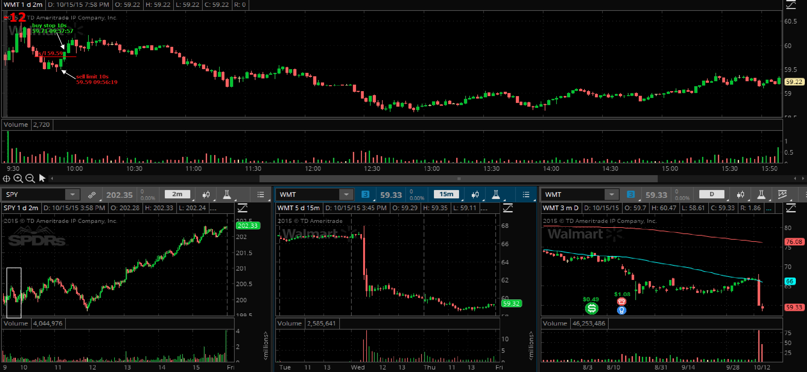Click the green dividend dollar icon
The image size is (807, 372).
[592, 308]
